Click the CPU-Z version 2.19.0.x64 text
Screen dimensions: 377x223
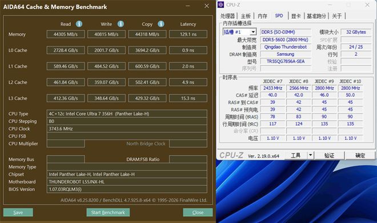263,156
